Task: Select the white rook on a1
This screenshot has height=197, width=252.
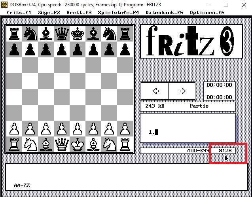Action: [x=14, y=144]
